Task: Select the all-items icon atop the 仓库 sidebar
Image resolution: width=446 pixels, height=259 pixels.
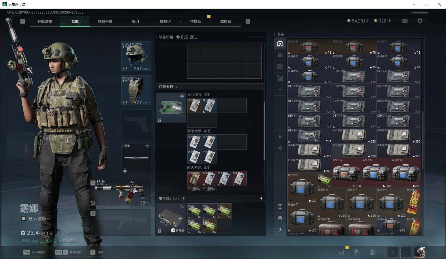Action: [280, 44]
